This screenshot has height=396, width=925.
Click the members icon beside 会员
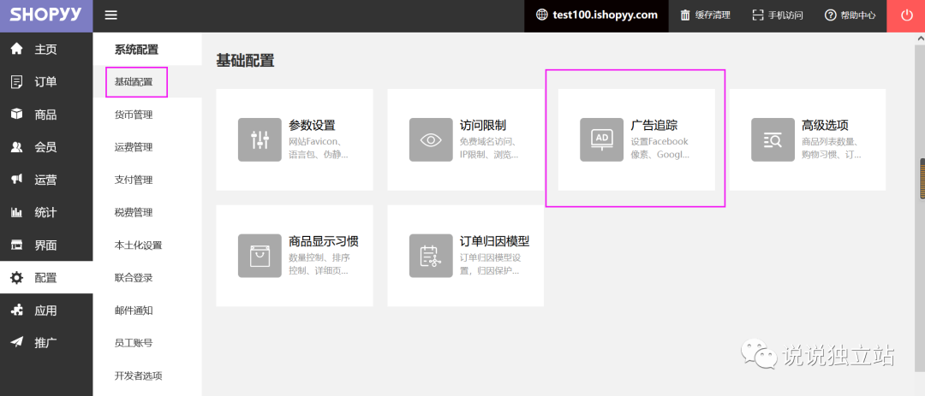coord(17,147)
